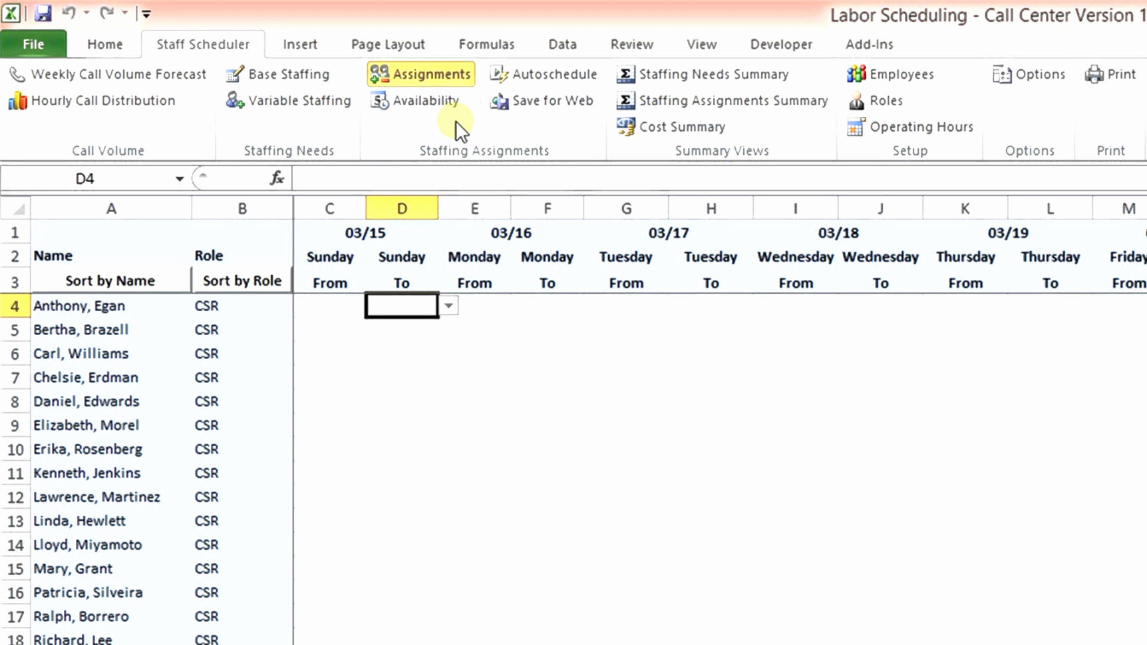Switch to the Formulas tab
This screenshot has width=1147, height=645.
coord(486,45)
